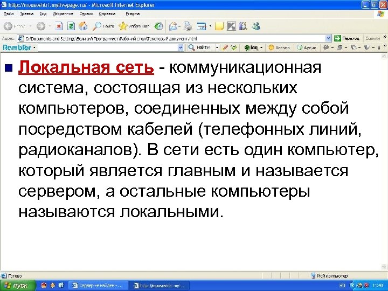Click Готово status bar text
388x291 pixels.
[15, 276]
